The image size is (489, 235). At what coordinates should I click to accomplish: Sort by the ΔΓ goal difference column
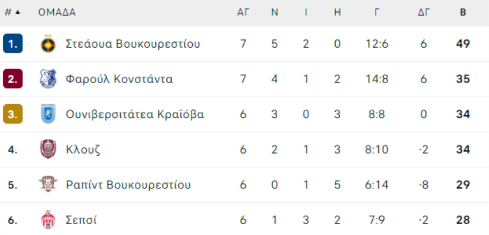click(424, 12)
